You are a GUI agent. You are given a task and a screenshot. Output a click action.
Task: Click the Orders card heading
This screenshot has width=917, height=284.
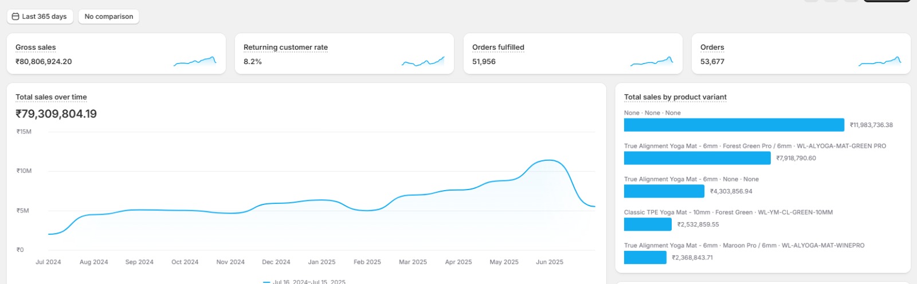[x=712, y=48]
